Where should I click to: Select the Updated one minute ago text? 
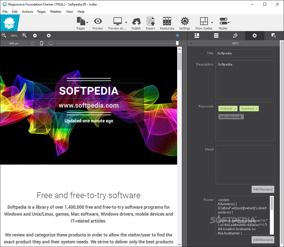[89, 121]
